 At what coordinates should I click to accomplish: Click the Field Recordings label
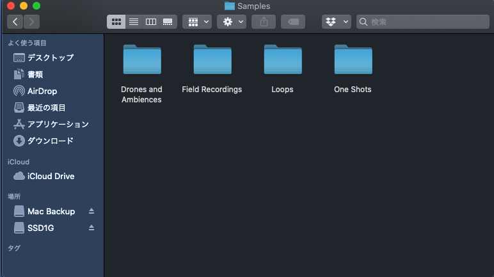tap(212, 90)
